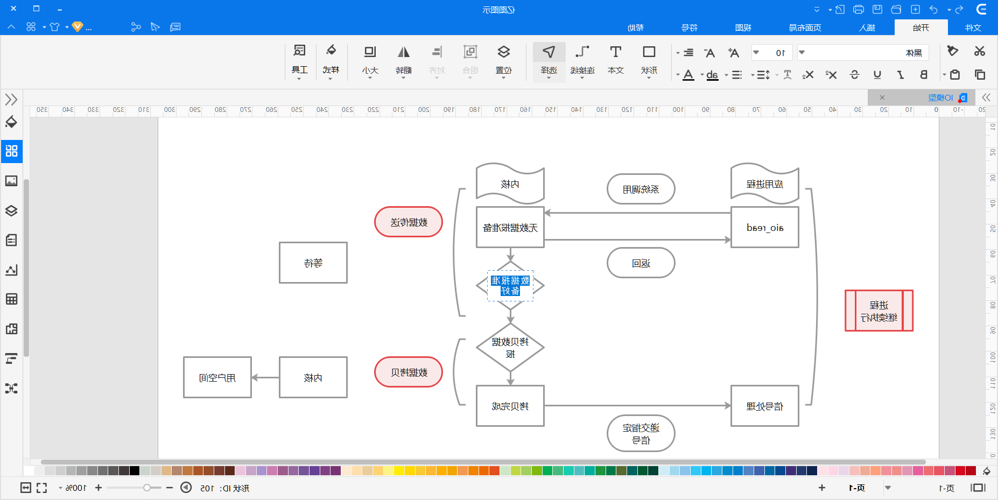Toggle the shape library grid panel

click(11, 151)
